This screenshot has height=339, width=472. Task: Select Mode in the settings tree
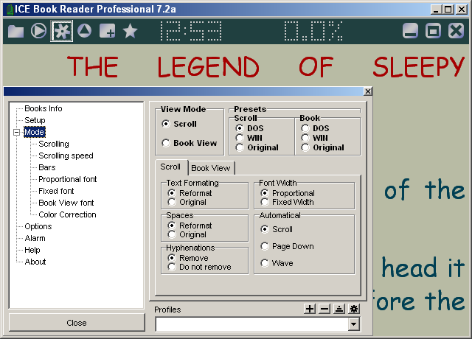pyautogui.click(x=35, y=132)
